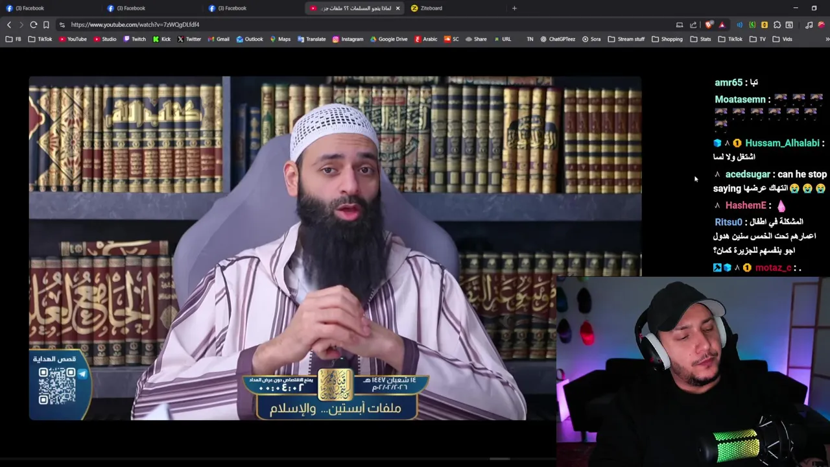Expand the TikTok folder next to FB folder

40,39
